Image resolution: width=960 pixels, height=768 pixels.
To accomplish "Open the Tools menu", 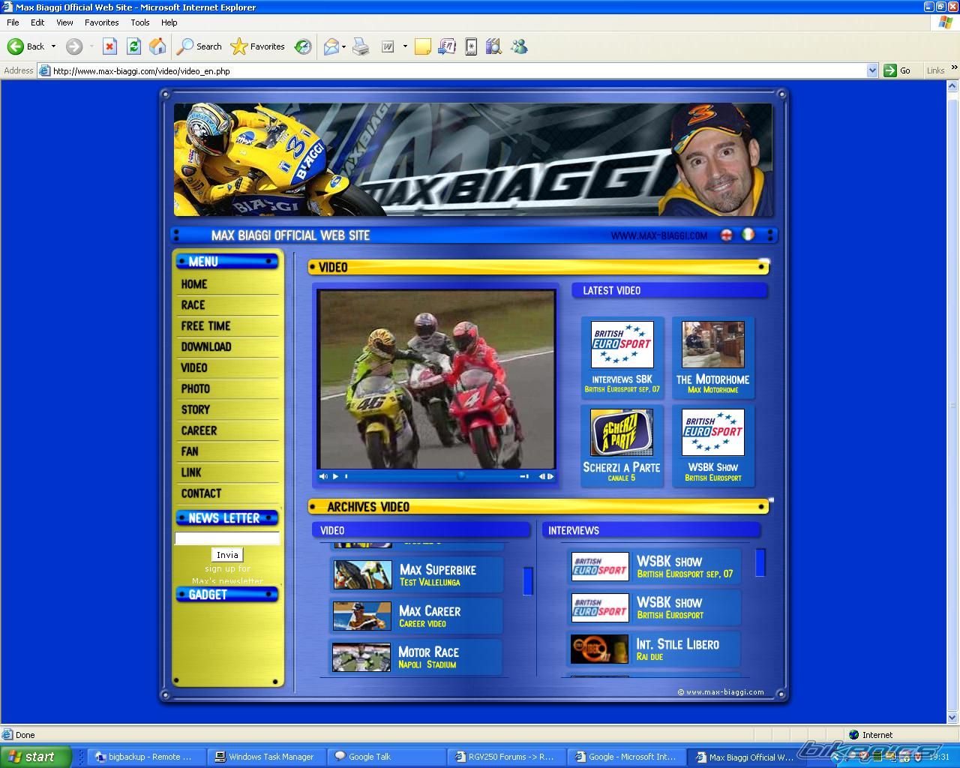I will [140, 22].
